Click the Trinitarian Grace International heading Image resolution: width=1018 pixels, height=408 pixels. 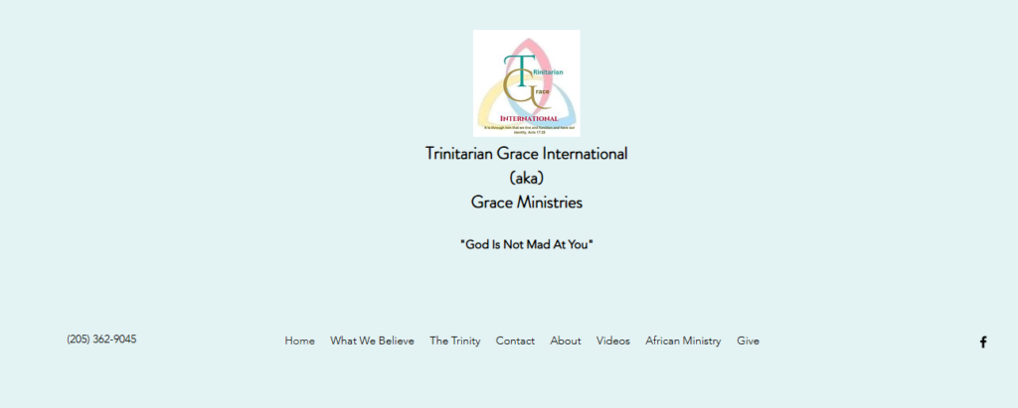[526, 154]
